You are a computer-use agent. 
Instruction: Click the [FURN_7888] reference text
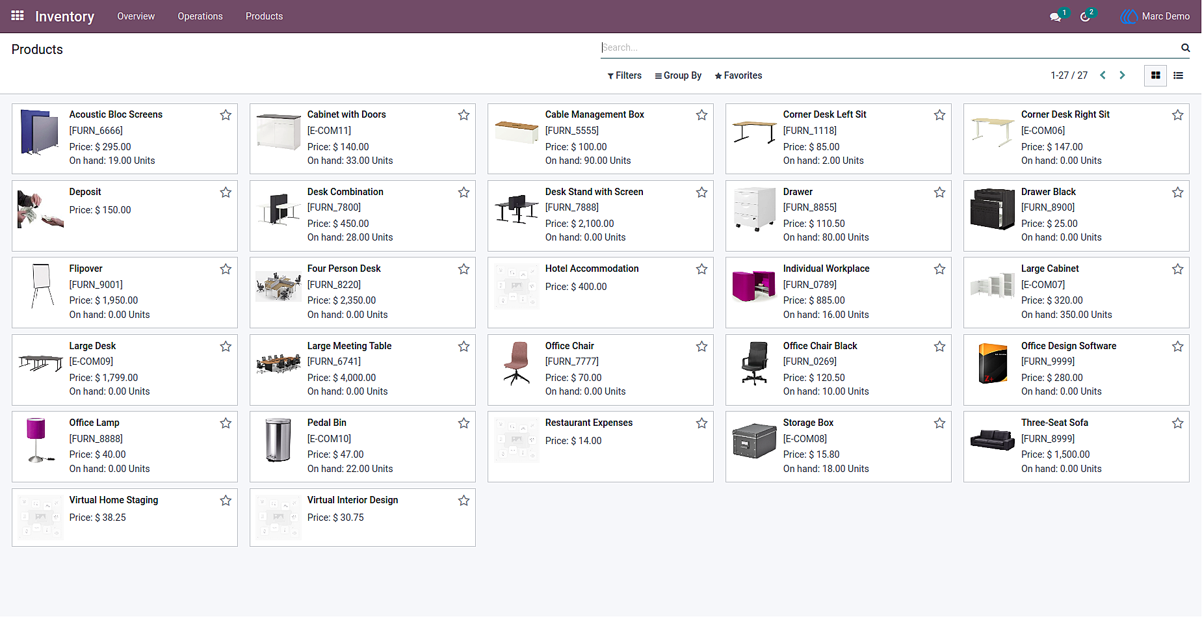[x=572, y=207]
